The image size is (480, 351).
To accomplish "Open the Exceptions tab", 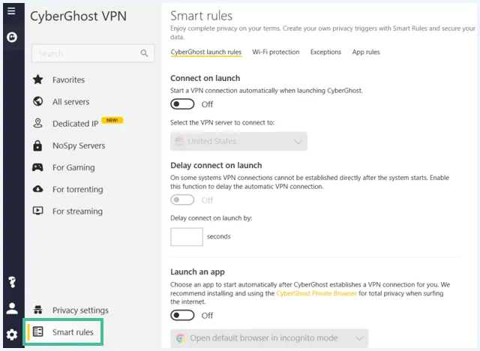I will pos(325,52).
